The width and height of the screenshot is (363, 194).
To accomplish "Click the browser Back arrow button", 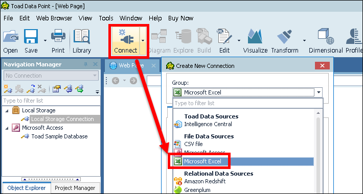I will (x=116, y=81).
